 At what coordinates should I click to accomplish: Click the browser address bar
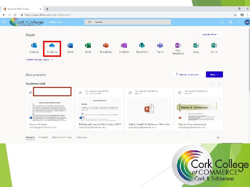tap(126, 15)
